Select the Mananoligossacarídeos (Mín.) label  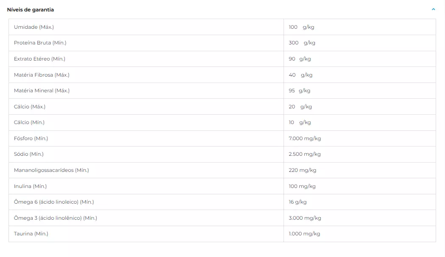51,170
